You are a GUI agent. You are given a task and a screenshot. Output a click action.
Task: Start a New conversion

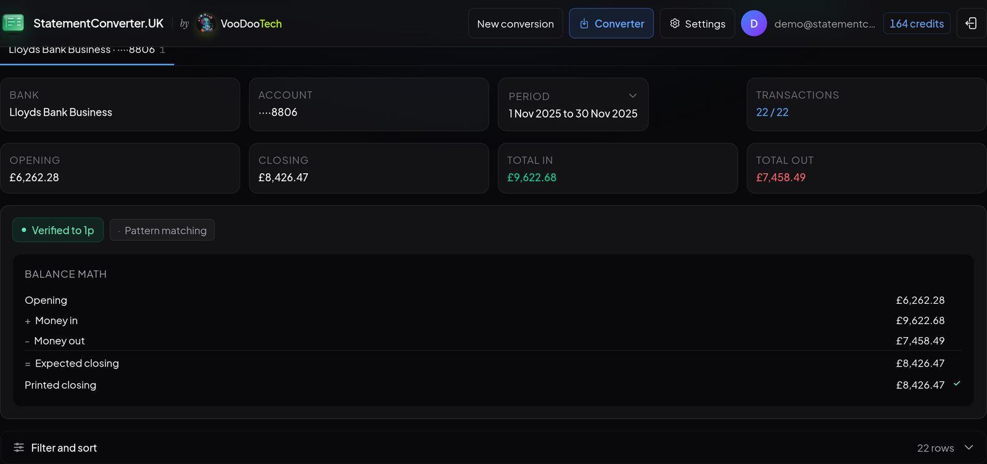click(516, 23)
